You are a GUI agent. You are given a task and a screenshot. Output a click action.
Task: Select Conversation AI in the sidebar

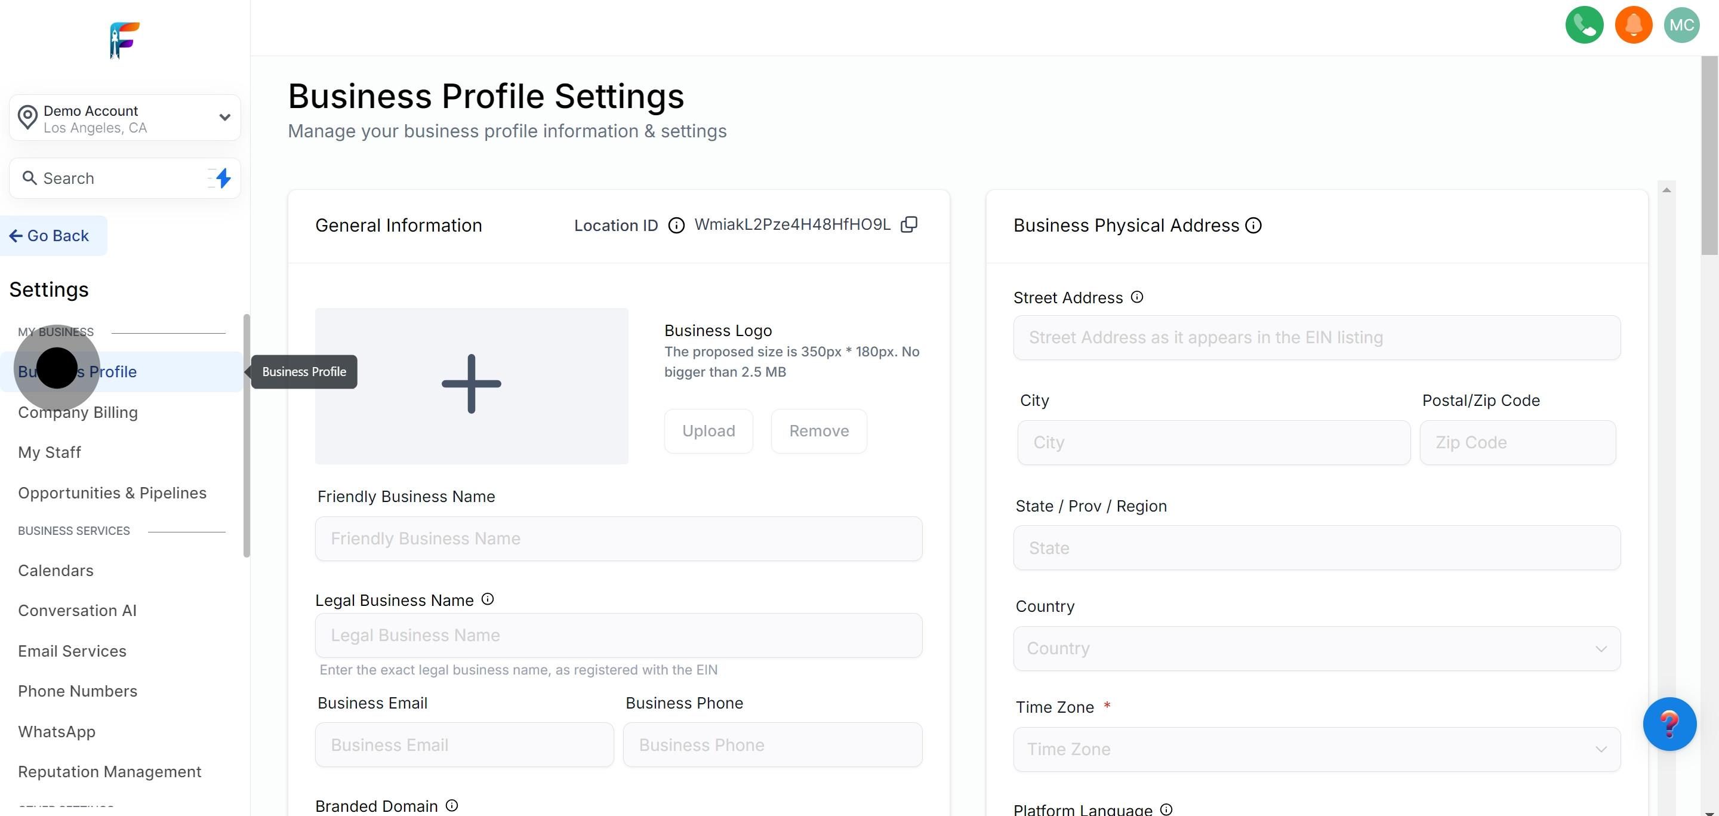tap(77, 610)
